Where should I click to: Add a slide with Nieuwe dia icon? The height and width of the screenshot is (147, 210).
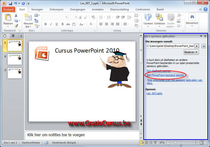[x=28, y=18]
